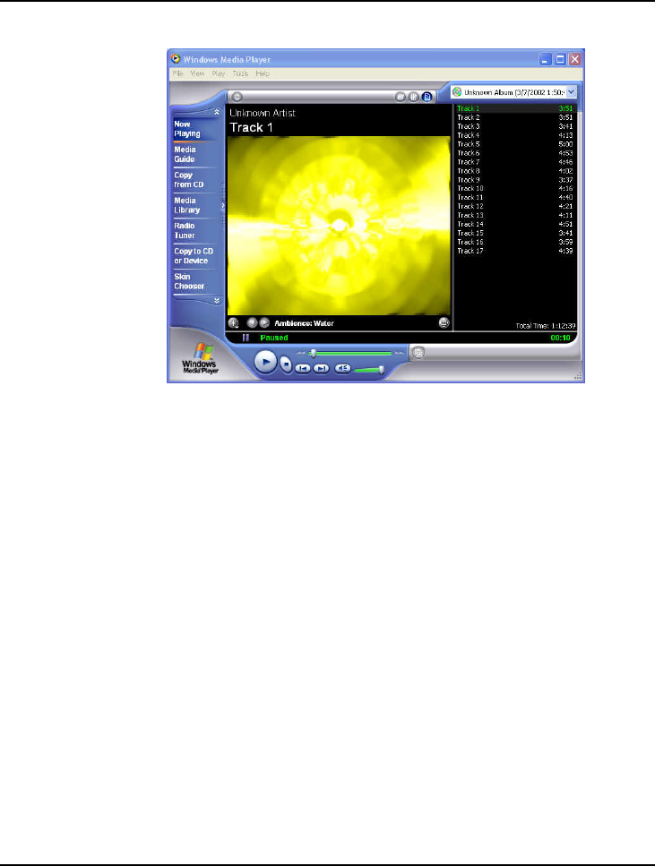Image resolution: width=655 pixels, height=866 pixels.
Task: Open the File menu
Action: coord(177,73)
